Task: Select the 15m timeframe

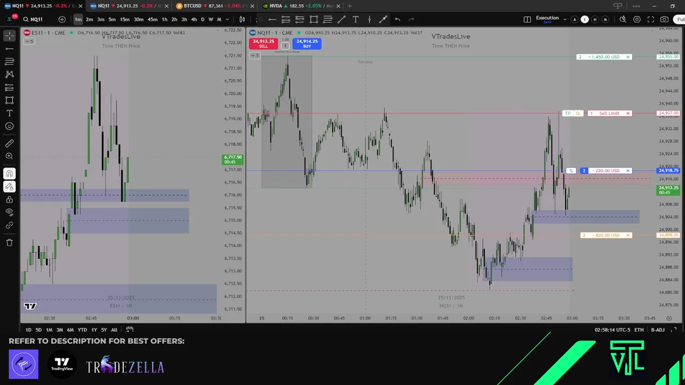Action: point(125,19)
